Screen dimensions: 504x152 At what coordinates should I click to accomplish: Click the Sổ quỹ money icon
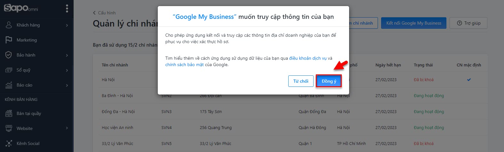click(x=9, y=70)
